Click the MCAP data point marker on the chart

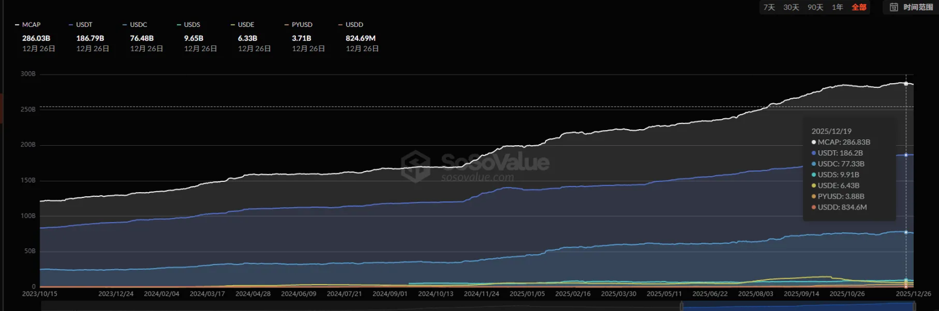(x=906, y=84)
